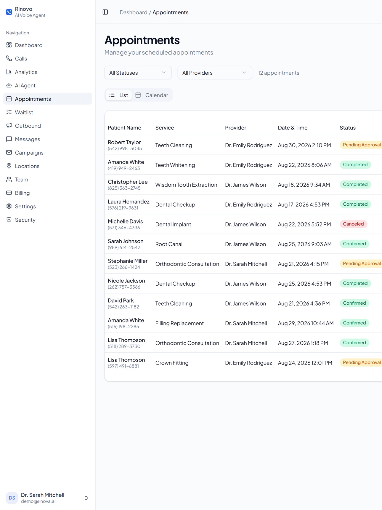Screen dimensions: 382x510
Task: Click the Dashboard breadcrumb link
Action: 133,12
